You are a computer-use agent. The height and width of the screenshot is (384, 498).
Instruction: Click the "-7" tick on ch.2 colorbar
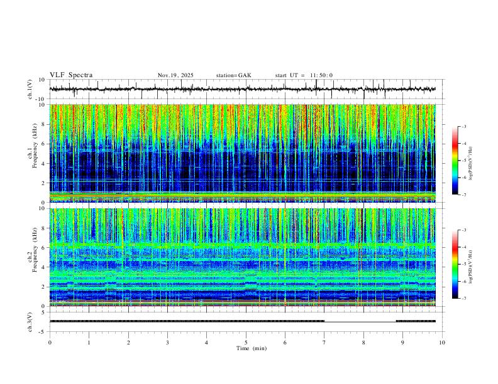tap(463, 299)
